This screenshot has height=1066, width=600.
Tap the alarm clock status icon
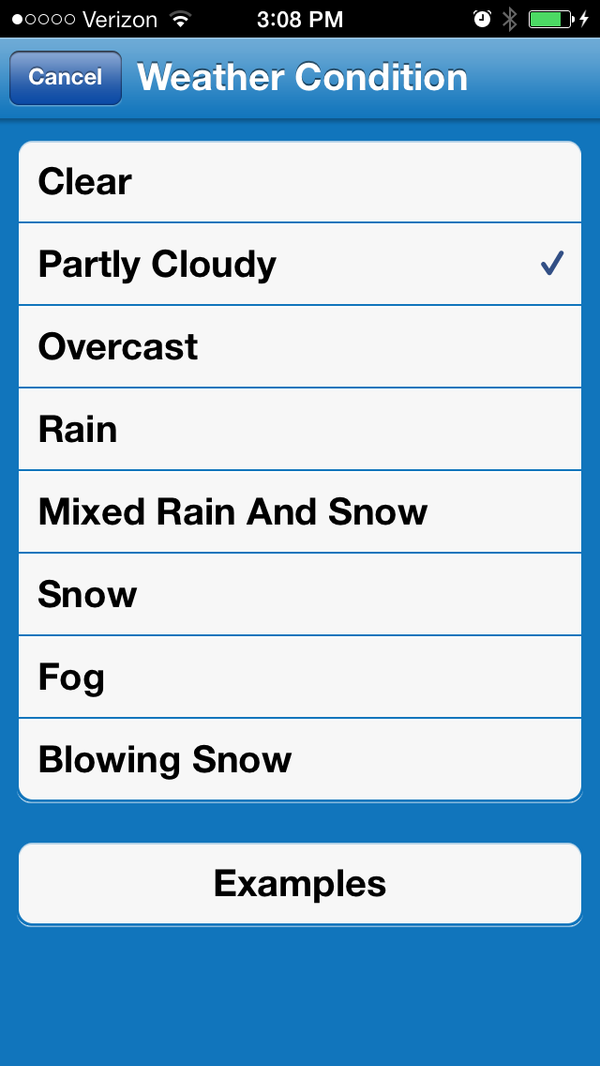tap(482, 20)
